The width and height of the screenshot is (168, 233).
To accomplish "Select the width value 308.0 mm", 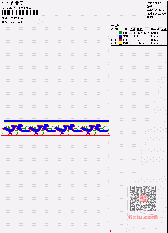I will 160,14.
